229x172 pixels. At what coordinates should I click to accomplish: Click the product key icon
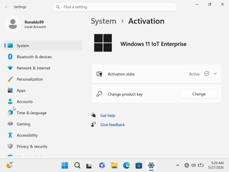[x=99, y=94]
